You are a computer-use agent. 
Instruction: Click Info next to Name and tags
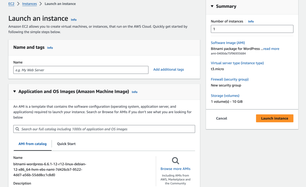50,48
